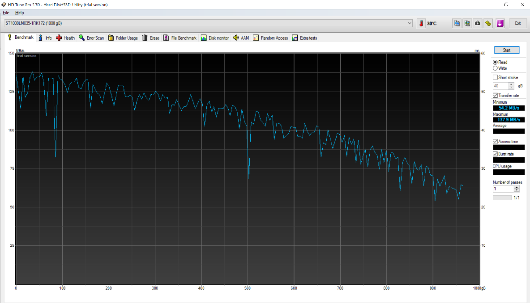Open options with the gears icon
530x303 pixels.
coord(488,23)
